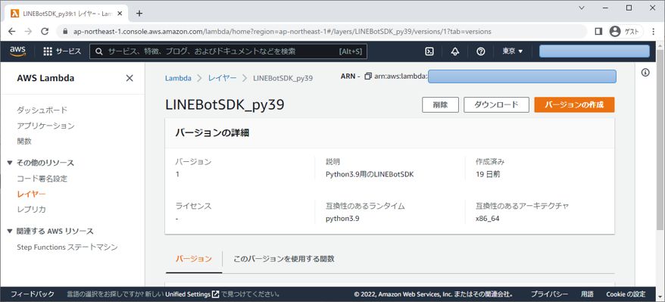Open the info panel icon
Viewport: 665px width, 302px height.
pyautogui.click(x=645, y=73)
